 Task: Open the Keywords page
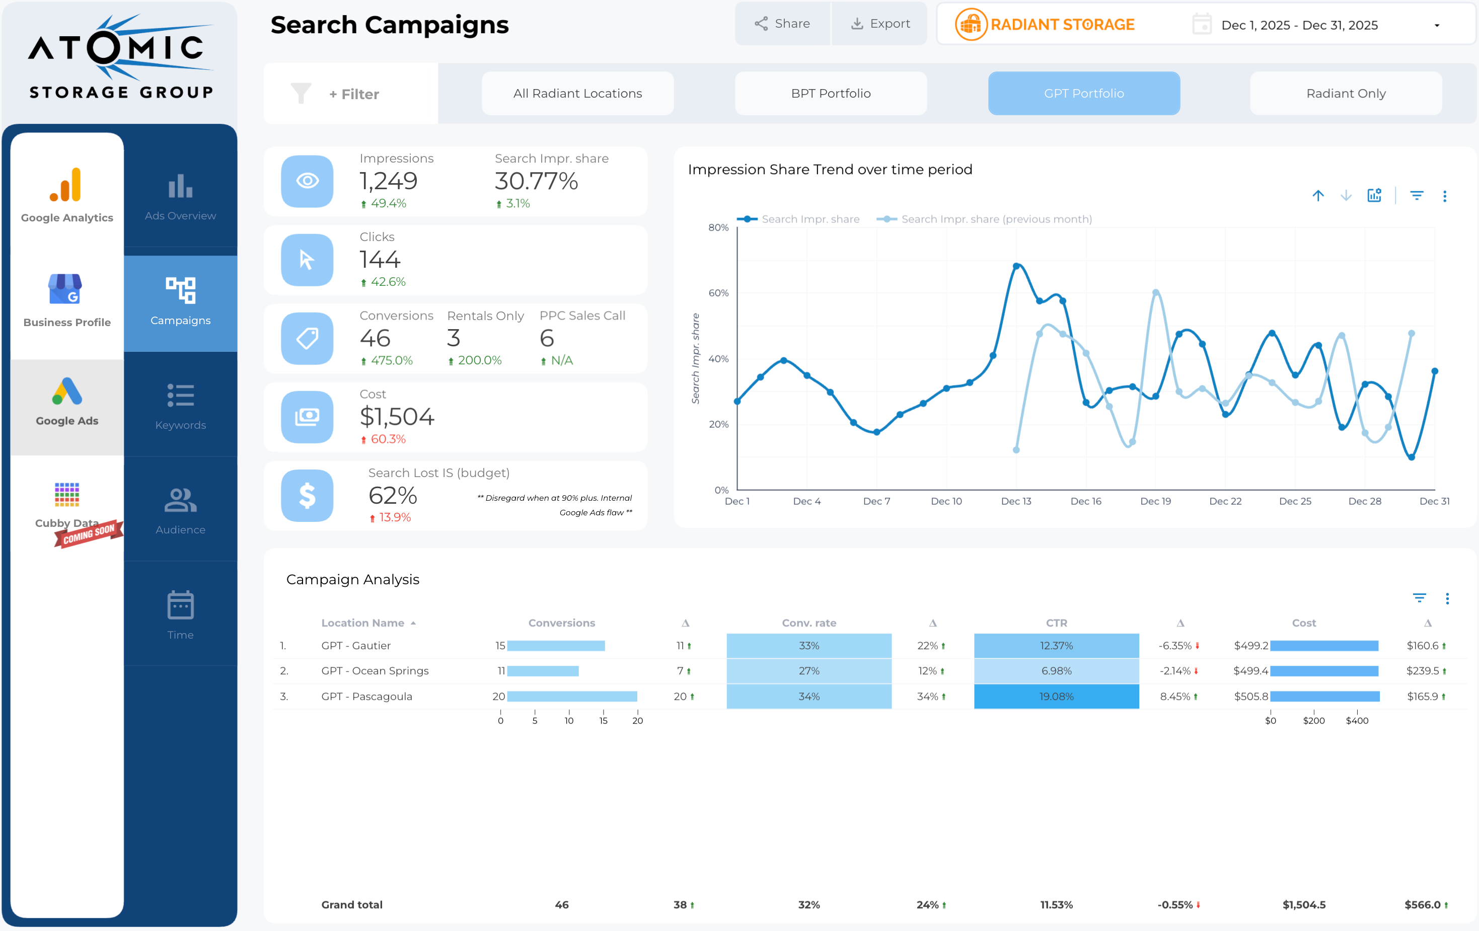coord(180,406)
